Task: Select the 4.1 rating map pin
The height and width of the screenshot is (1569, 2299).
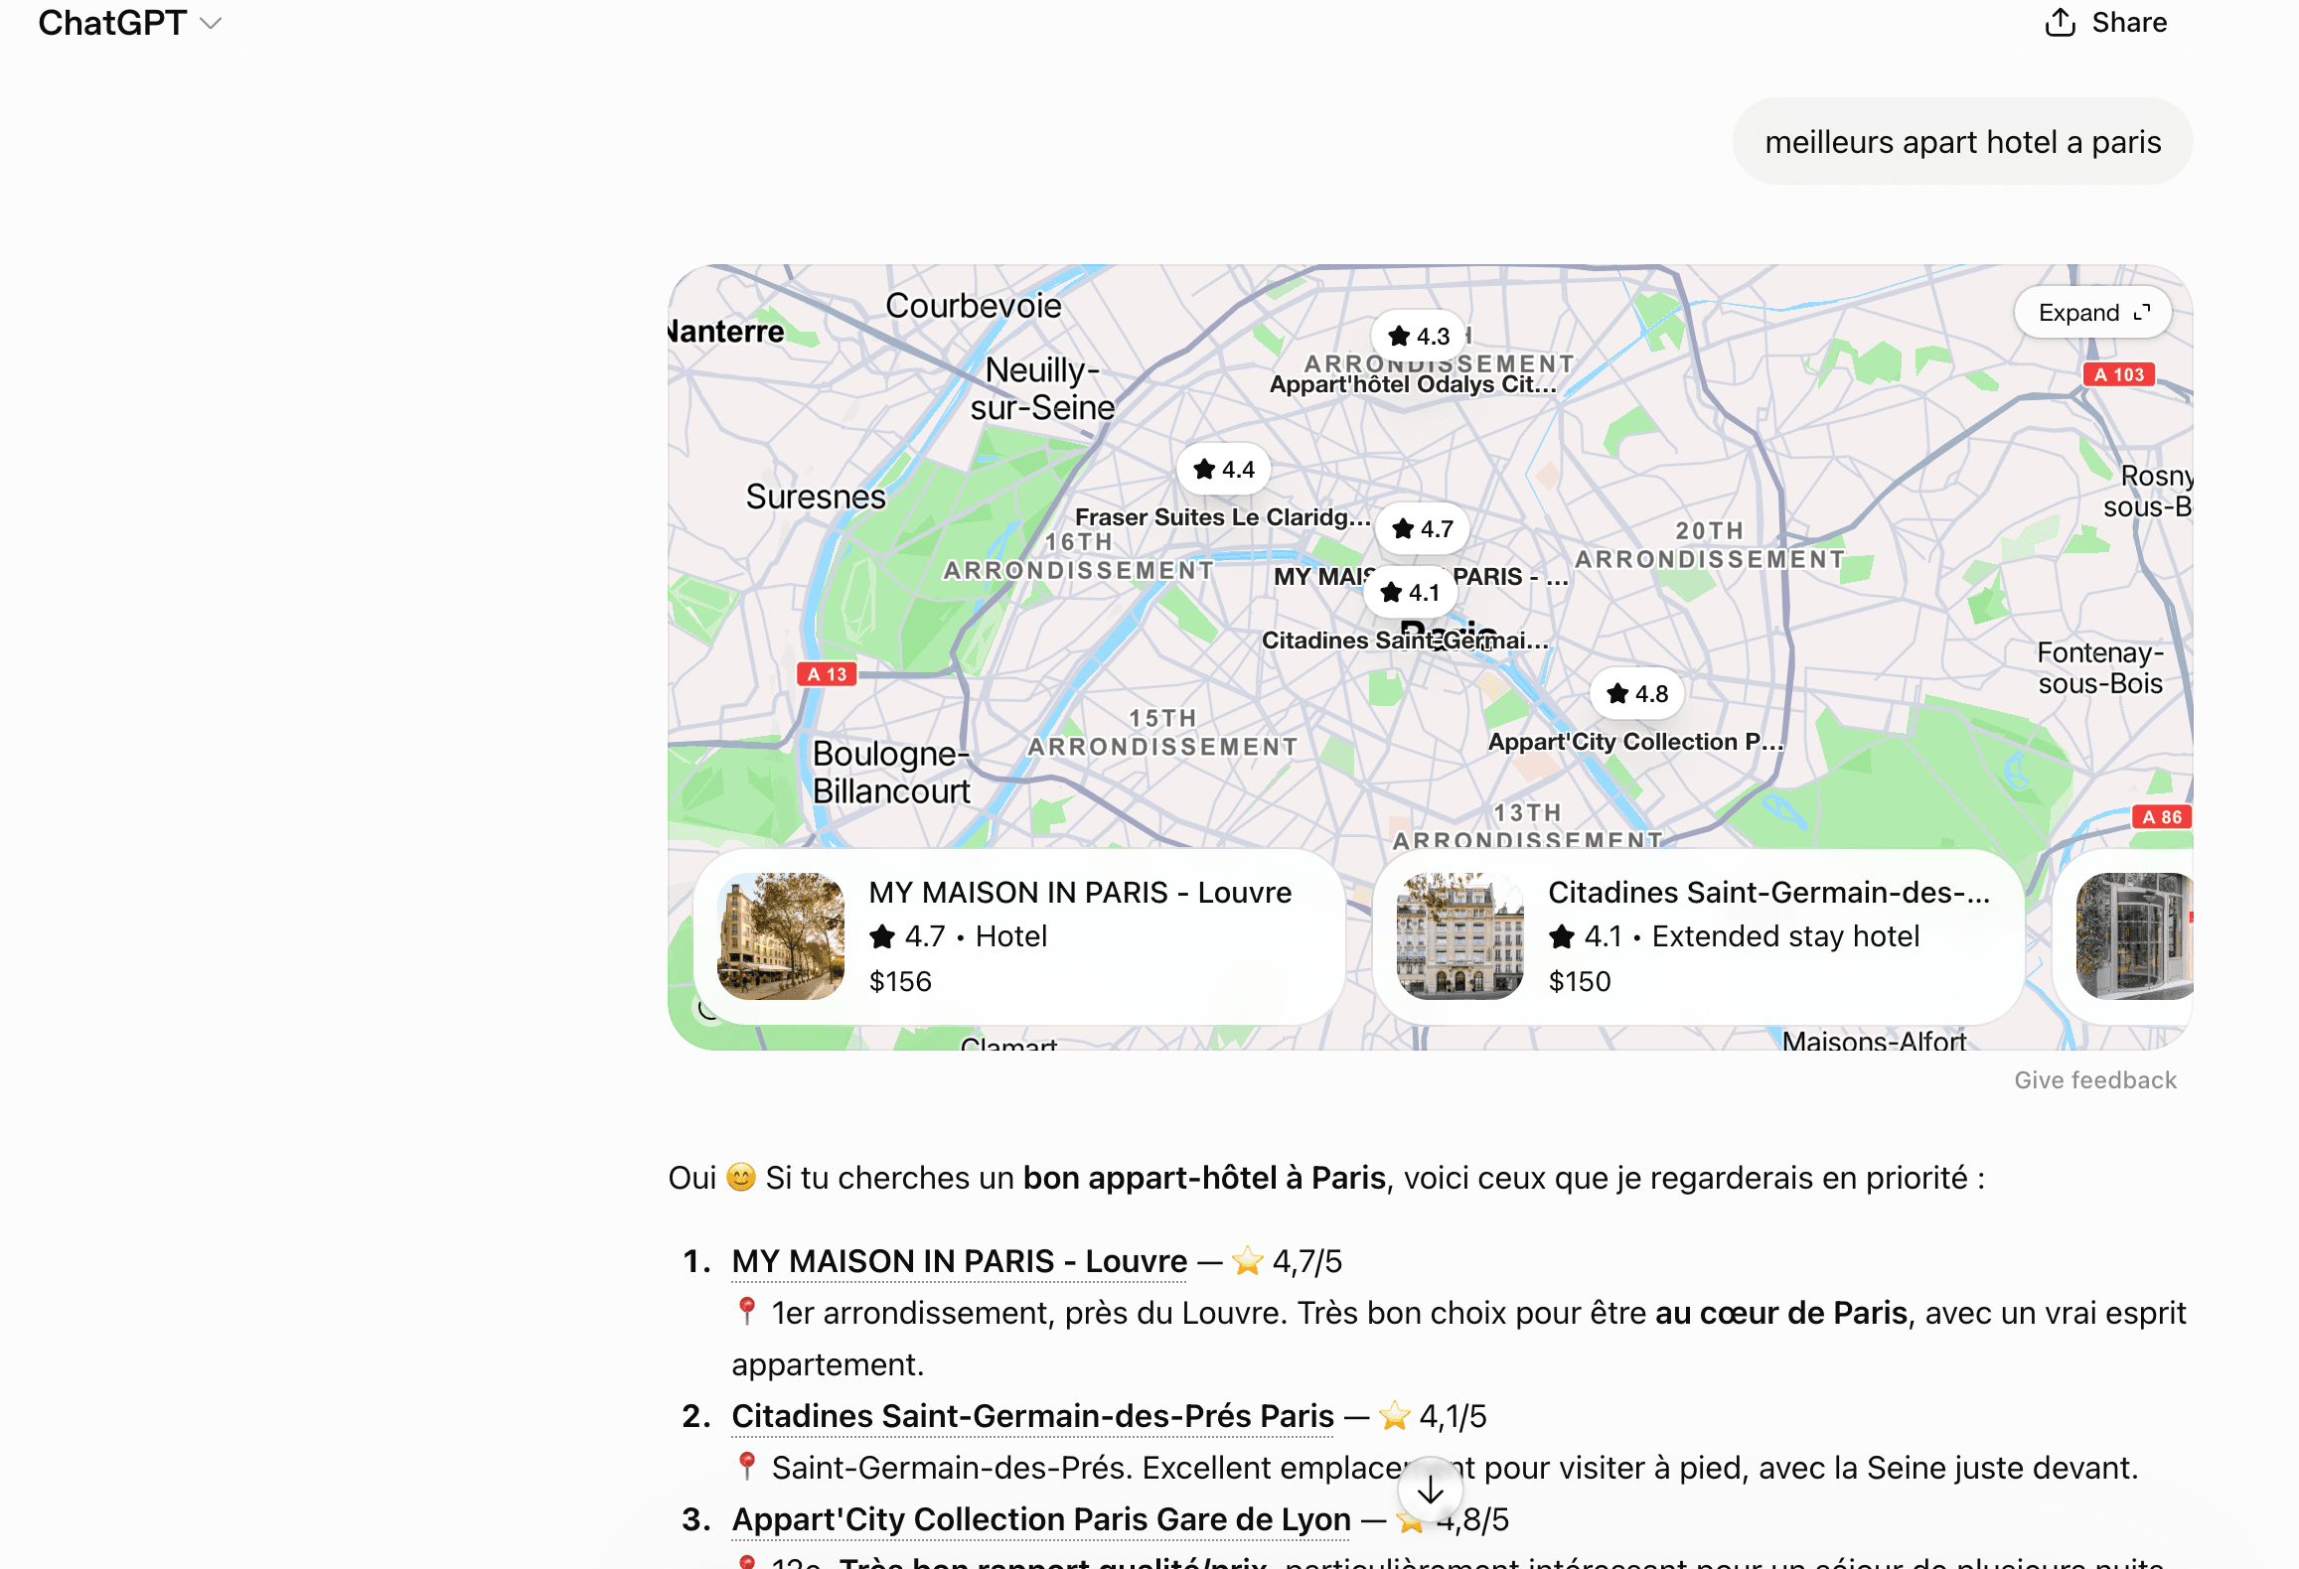Action: tap(1411, 593)
